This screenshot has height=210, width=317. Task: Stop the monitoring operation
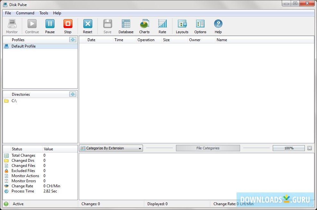pyautogui.click(x=68, y=26)
